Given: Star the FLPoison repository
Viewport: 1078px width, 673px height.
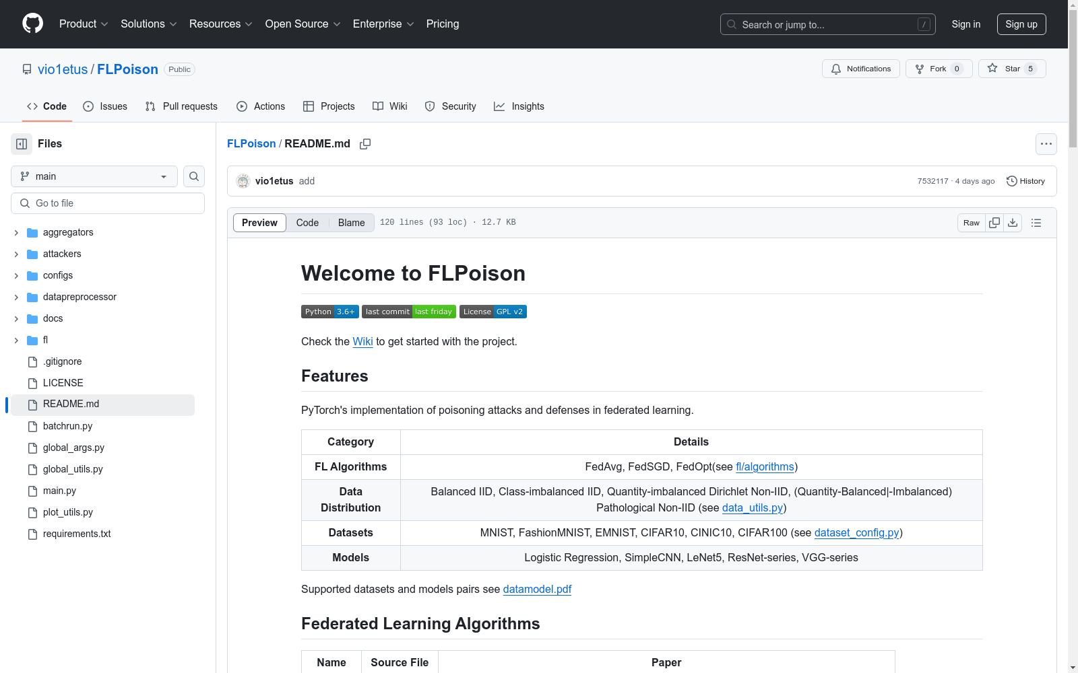Looking at the screenshot, I should point(1011,69).
